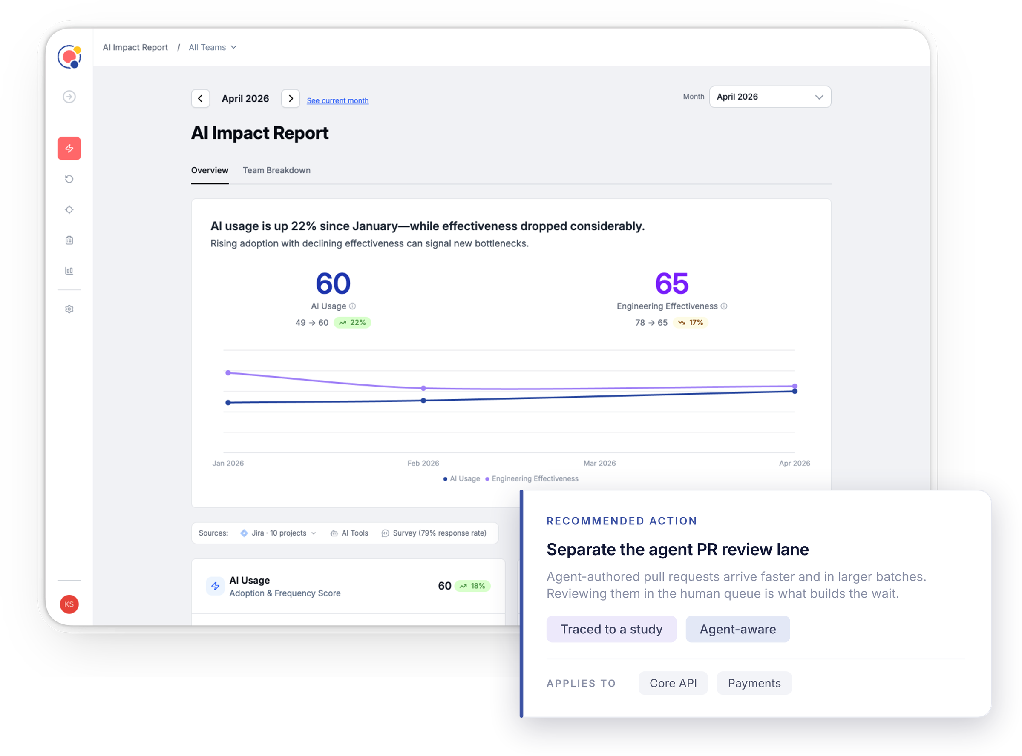This screenshot has width=1022, height=756.
Task: Go to the previous month
Action: click(x=201, y=98)
